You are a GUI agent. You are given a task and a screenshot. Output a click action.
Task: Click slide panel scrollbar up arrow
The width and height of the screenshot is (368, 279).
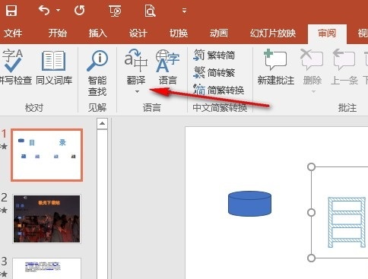(102, 124)
